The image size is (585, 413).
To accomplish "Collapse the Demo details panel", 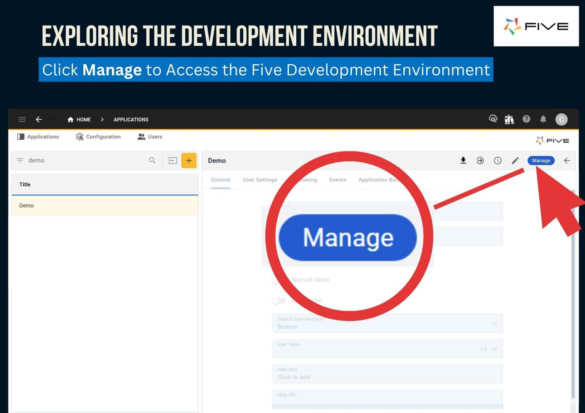I will click(567, 160).
